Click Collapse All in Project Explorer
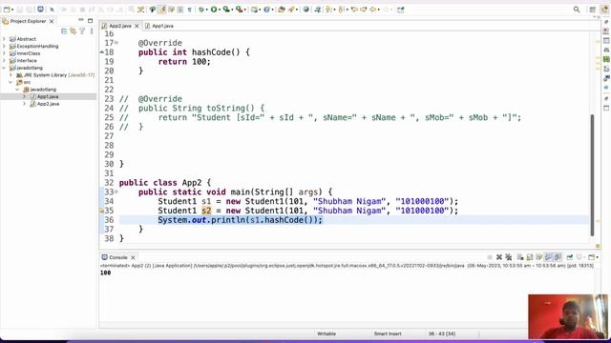611x343 pixels. point(64,31)
